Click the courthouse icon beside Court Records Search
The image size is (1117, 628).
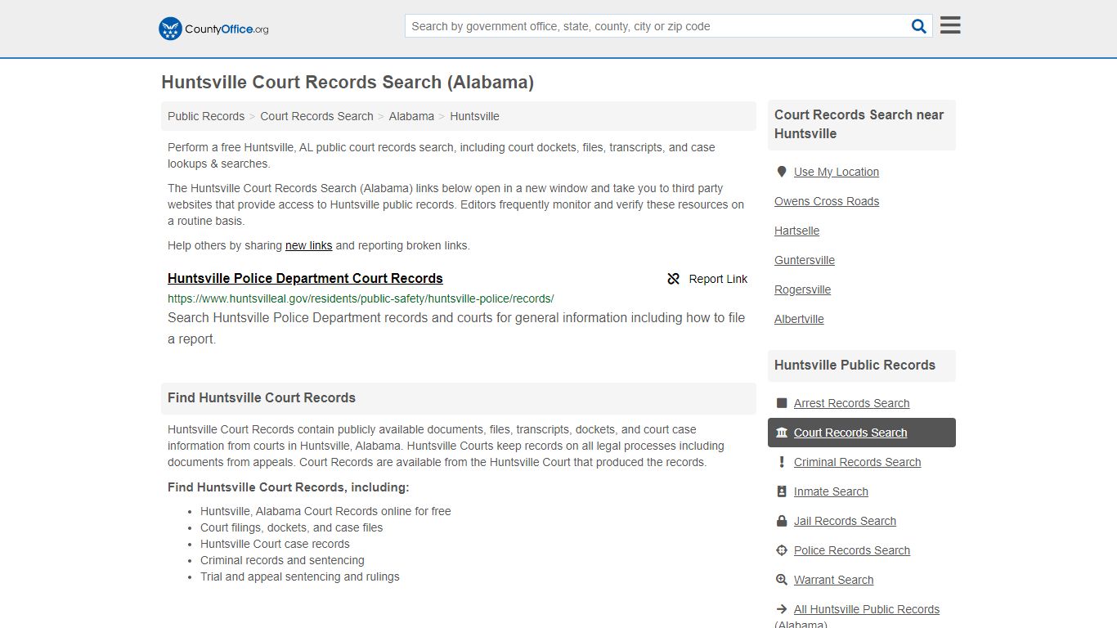[782, 433]
